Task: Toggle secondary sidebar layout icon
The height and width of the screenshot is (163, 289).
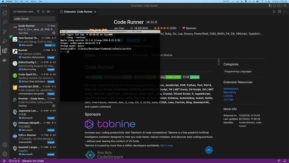Action: coord(279,5)
